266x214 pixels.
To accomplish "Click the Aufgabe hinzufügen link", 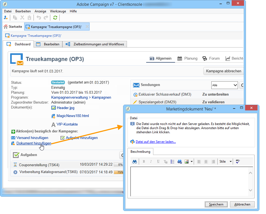I will tap(82, 138).
